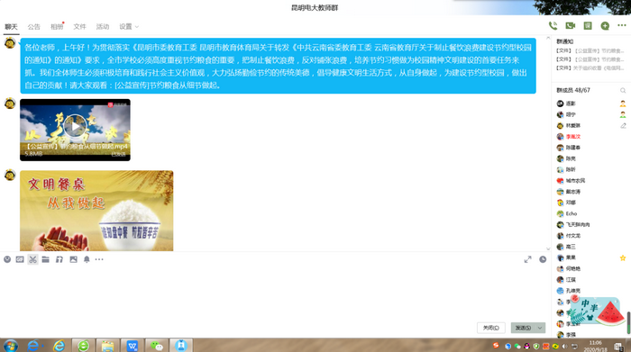Click the send picture icon
The width and height of the screenshot is (631, 352).
point(73,259)
